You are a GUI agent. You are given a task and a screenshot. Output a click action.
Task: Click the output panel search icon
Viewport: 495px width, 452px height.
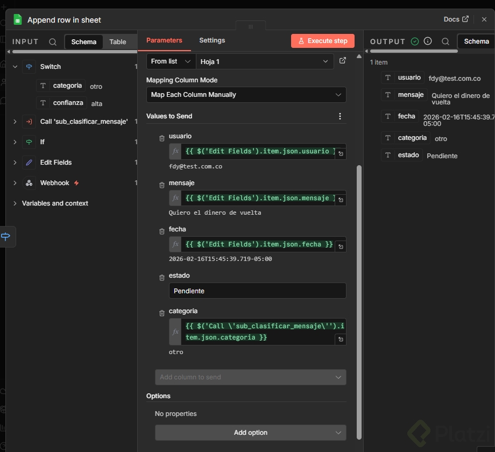(x=445, y=41)
